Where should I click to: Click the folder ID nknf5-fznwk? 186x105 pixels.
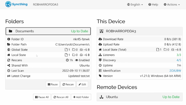(82, 39)
